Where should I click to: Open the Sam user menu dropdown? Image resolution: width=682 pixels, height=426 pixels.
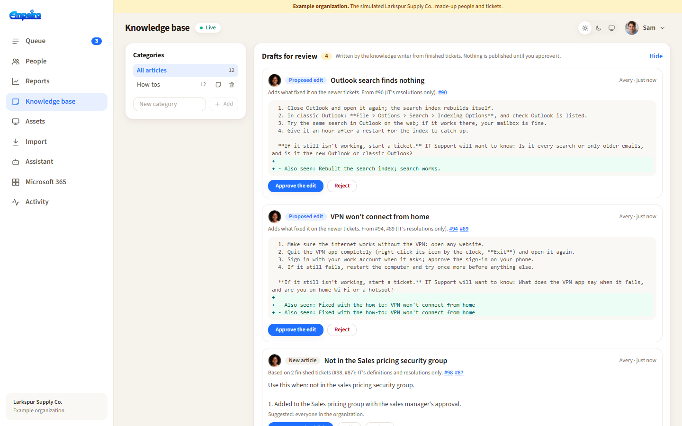coord(645,28)
